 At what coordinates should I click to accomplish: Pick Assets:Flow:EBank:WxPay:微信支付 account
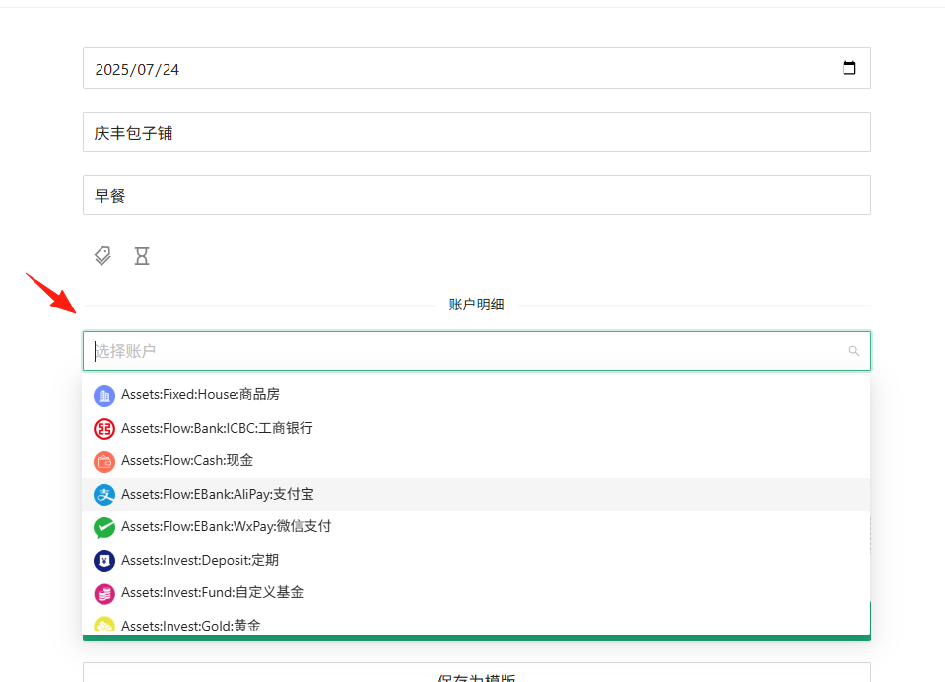tap(476, 527)
